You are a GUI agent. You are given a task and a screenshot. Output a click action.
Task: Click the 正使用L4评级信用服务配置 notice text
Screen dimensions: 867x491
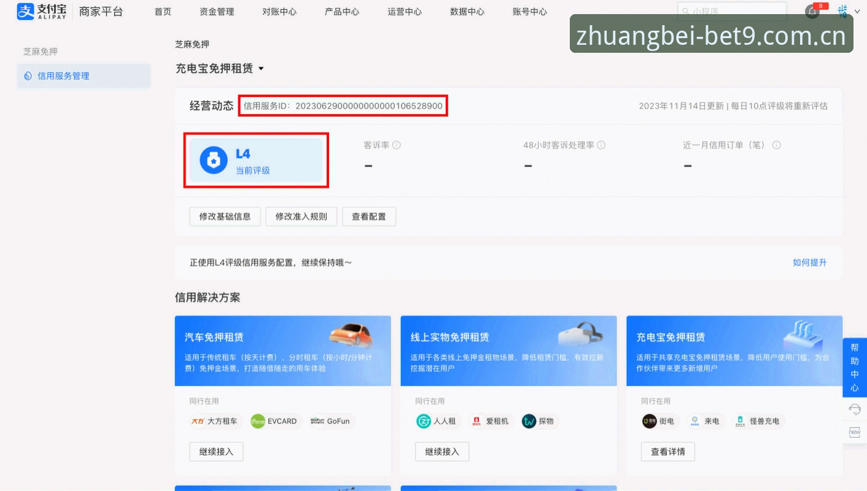(271, 263)
